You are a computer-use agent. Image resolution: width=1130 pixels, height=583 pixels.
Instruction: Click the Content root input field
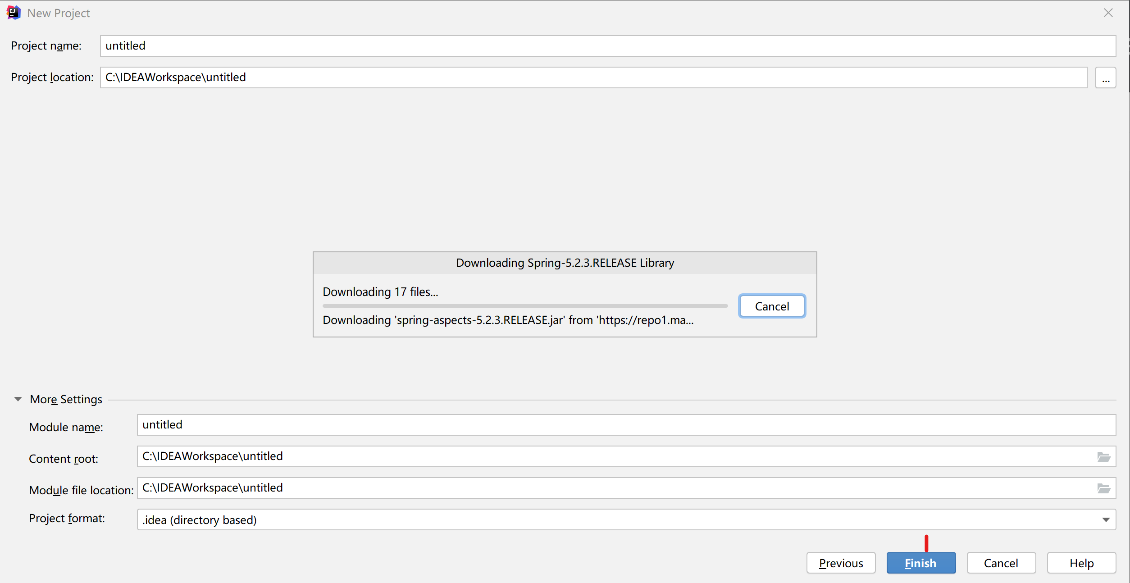[x=626, y=456]
